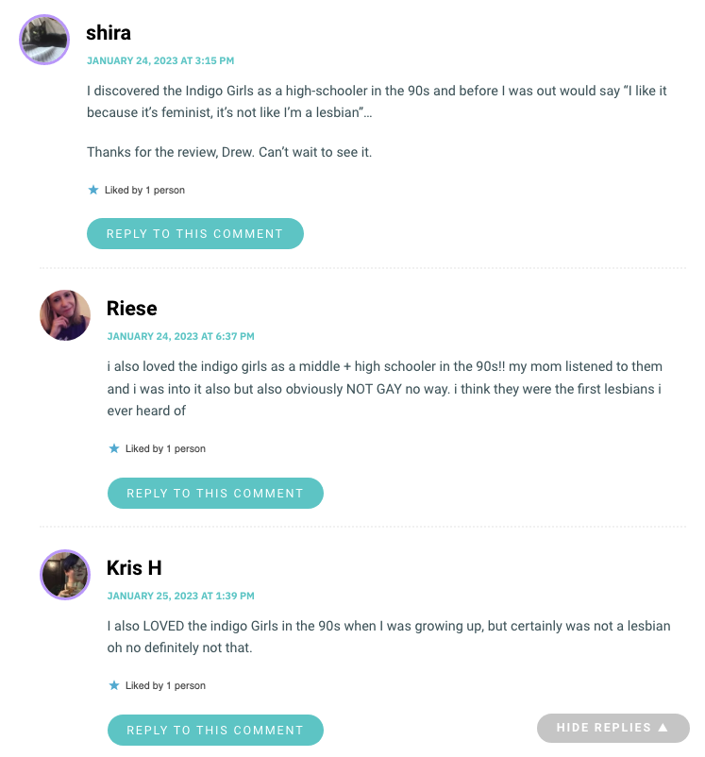This screenshot has width=705, height=757.
Task: Open shira's username link
Action: [x=109, y=33]
